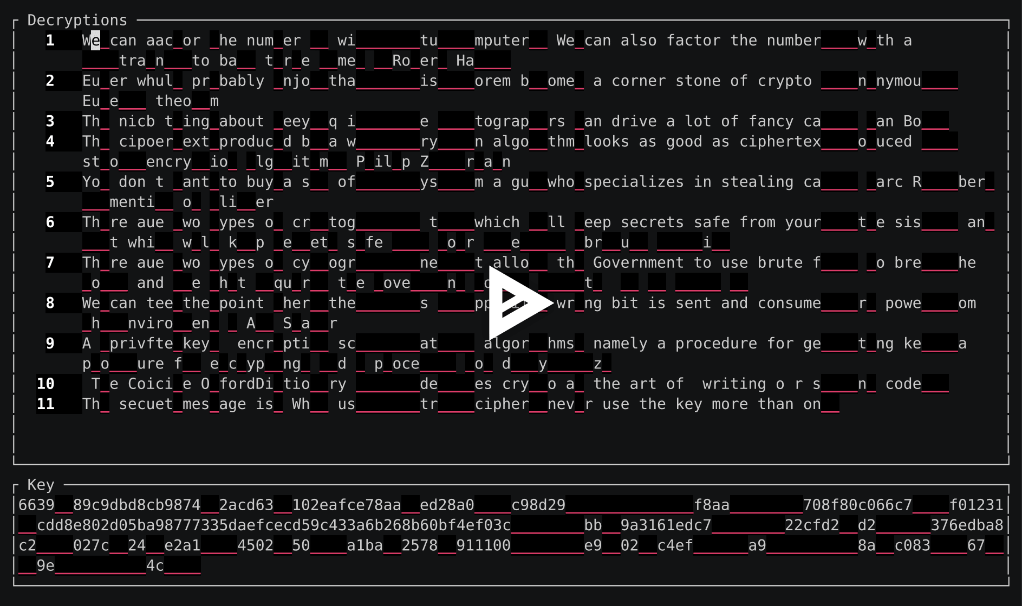Image resolution: width=1022 pixels, height=606 pixels.
Task: Select line number 7 in Decryptions
Action: point(50,262)
